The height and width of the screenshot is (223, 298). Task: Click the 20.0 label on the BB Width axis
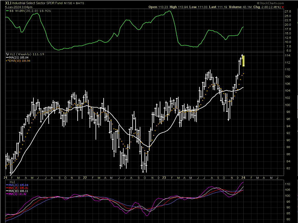(288, 25)
